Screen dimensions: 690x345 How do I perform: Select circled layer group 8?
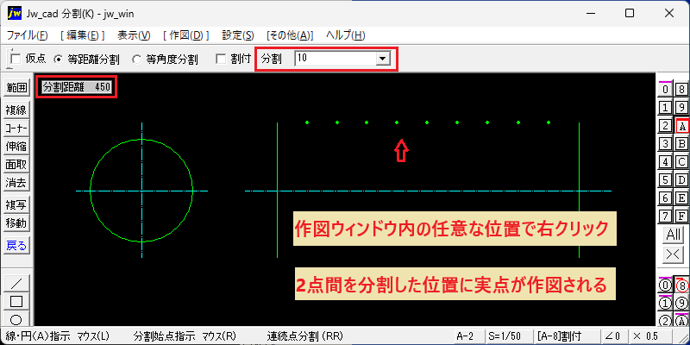tap(681, 285)
